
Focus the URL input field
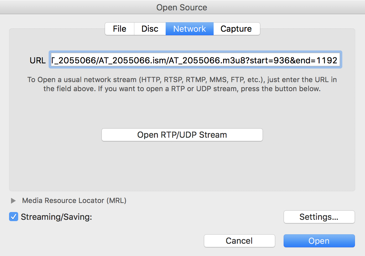point(195,60)
